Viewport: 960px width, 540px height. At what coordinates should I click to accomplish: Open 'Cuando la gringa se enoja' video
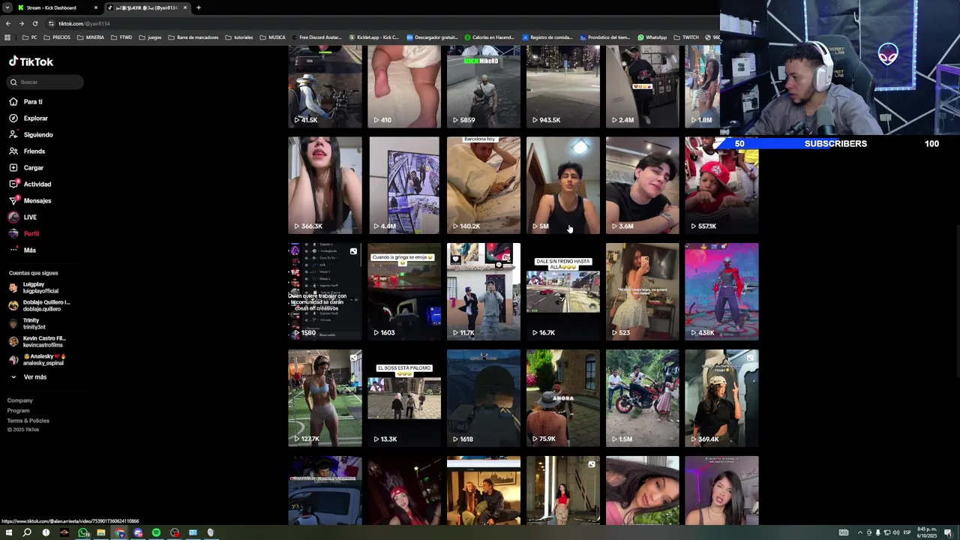(404, 292)
